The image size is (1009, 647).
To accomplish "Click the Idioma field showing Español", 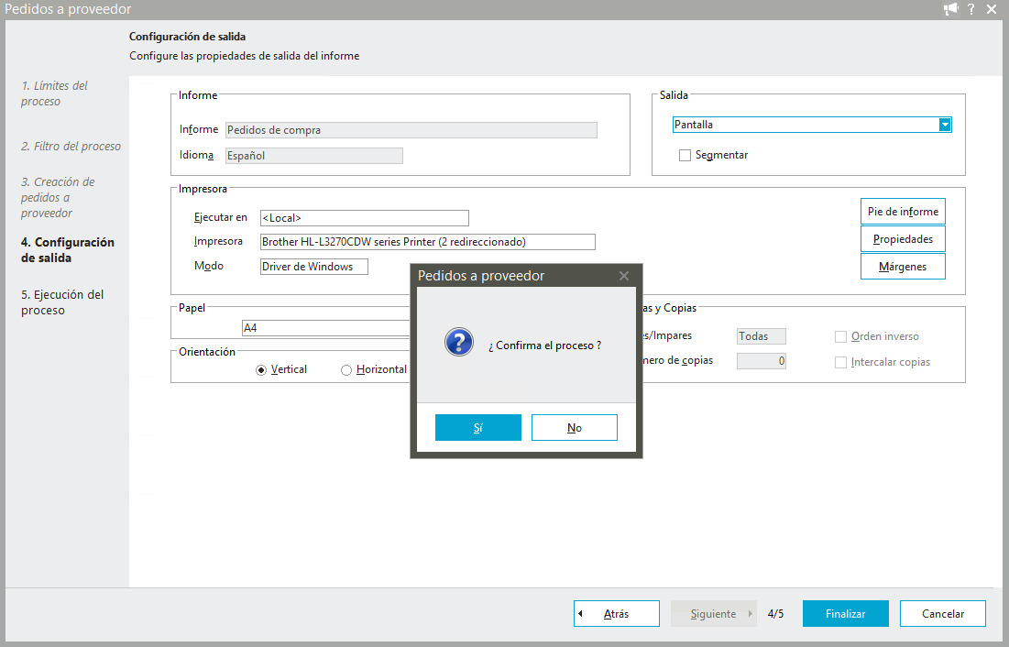I will tap(314, 156).
